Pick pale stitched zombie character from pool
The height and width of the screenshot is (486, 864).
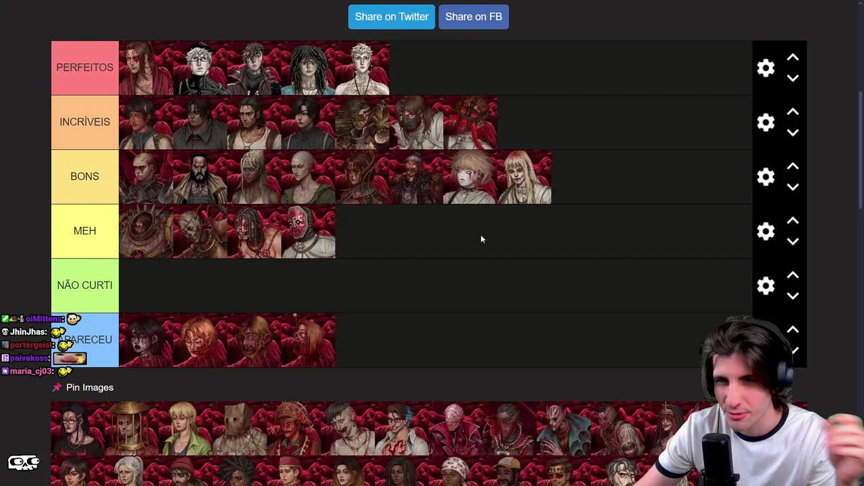(348, 429)
